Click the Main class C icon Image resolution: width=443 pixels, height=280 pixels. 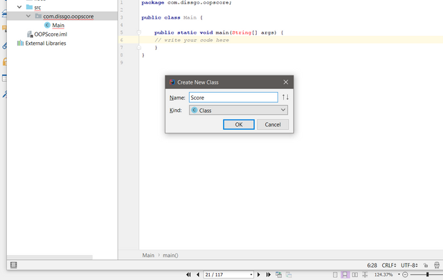coord(47,25)
